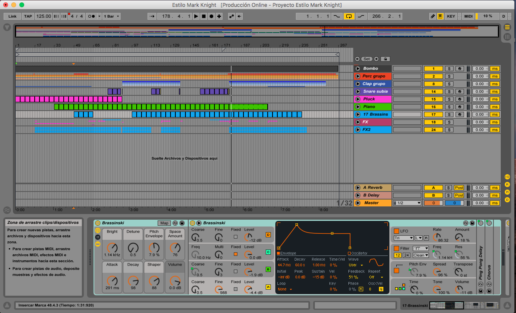The image size is (516, 313).
Task: Click Set locator button
Action: coord(366,59)
